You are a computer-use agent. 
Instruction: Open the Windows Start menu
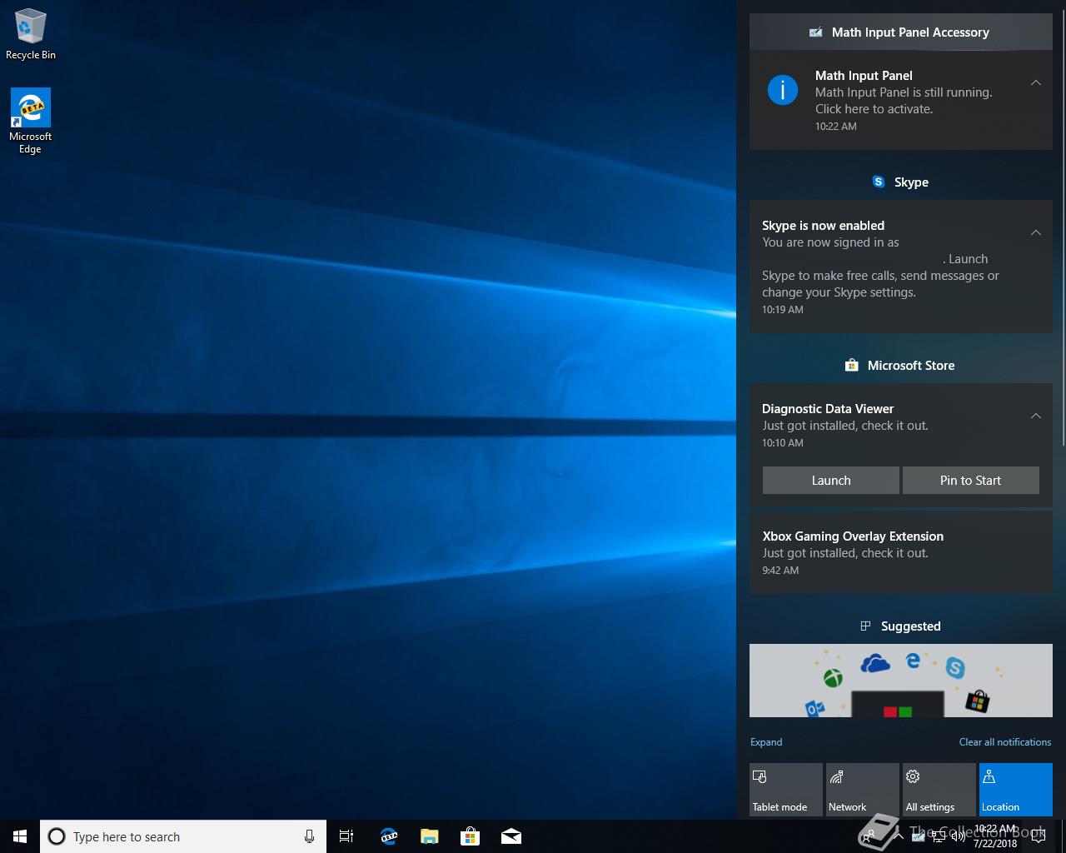point(20,836)
